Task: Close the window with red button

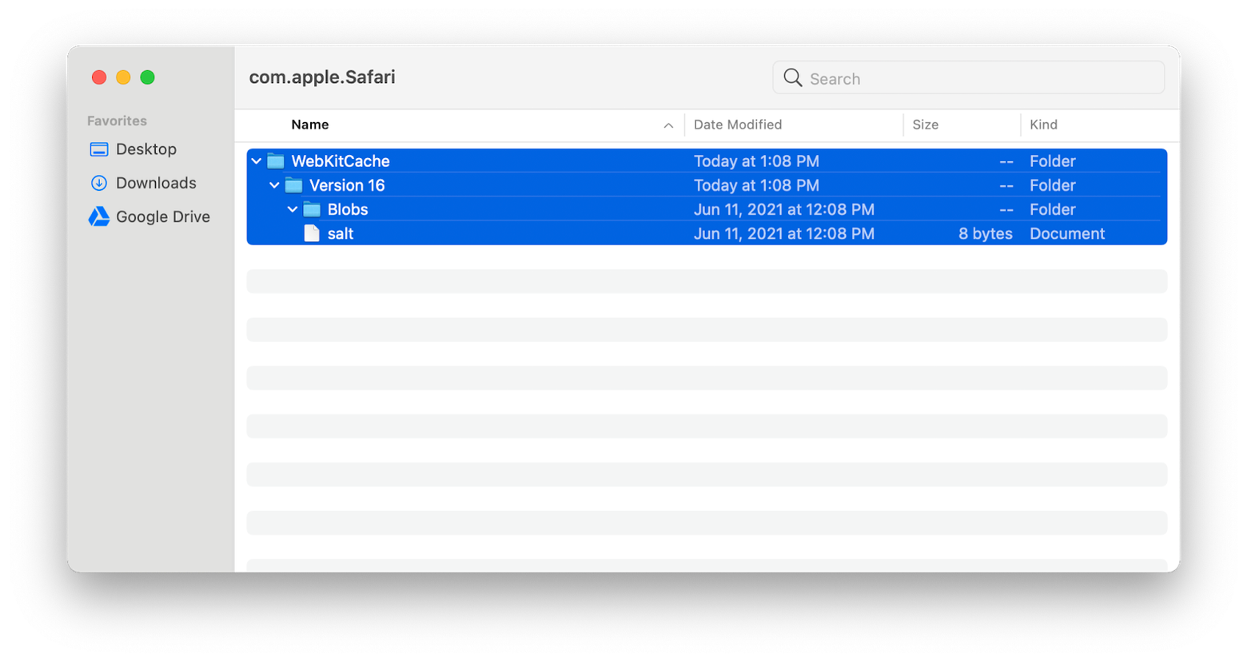Action: 99,77
